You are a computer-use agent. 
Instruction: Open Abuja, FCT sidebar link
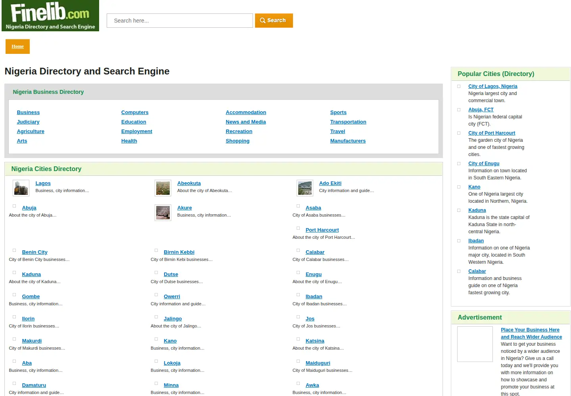tap(481, 110)
